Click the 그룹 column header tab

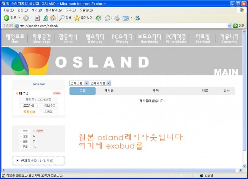coord(82,91)
